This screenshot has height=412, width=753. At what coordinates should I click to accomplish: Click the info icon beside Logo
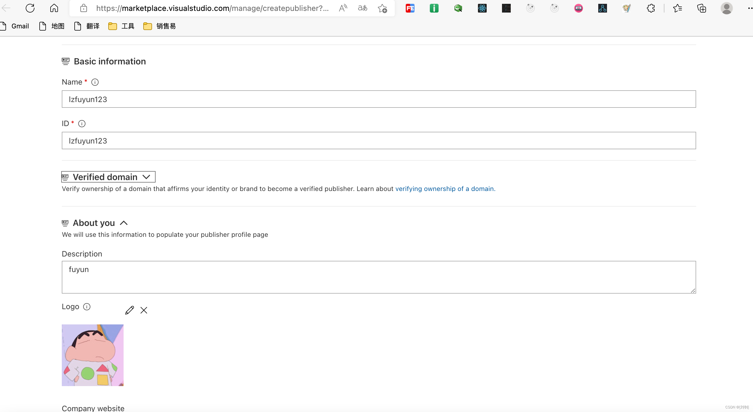87,307
